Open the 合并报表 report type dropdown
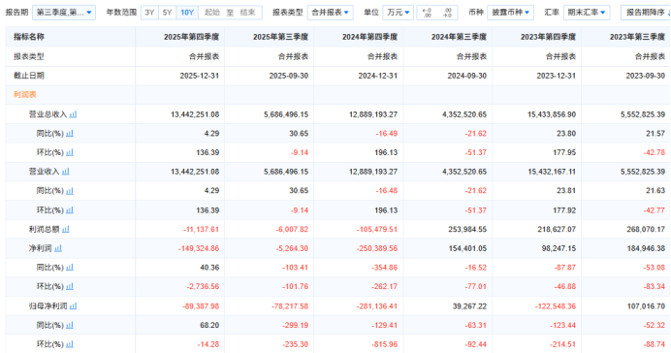This screenshot has width=671, height=353. pos(330,13)
